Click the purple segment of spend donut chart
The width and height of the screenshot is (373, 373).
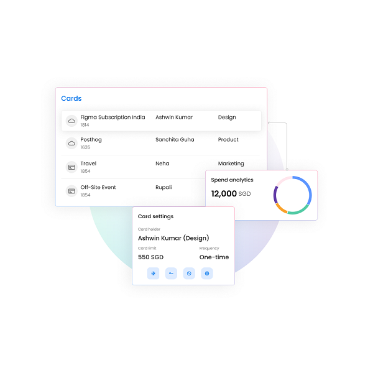click(275, 194)
